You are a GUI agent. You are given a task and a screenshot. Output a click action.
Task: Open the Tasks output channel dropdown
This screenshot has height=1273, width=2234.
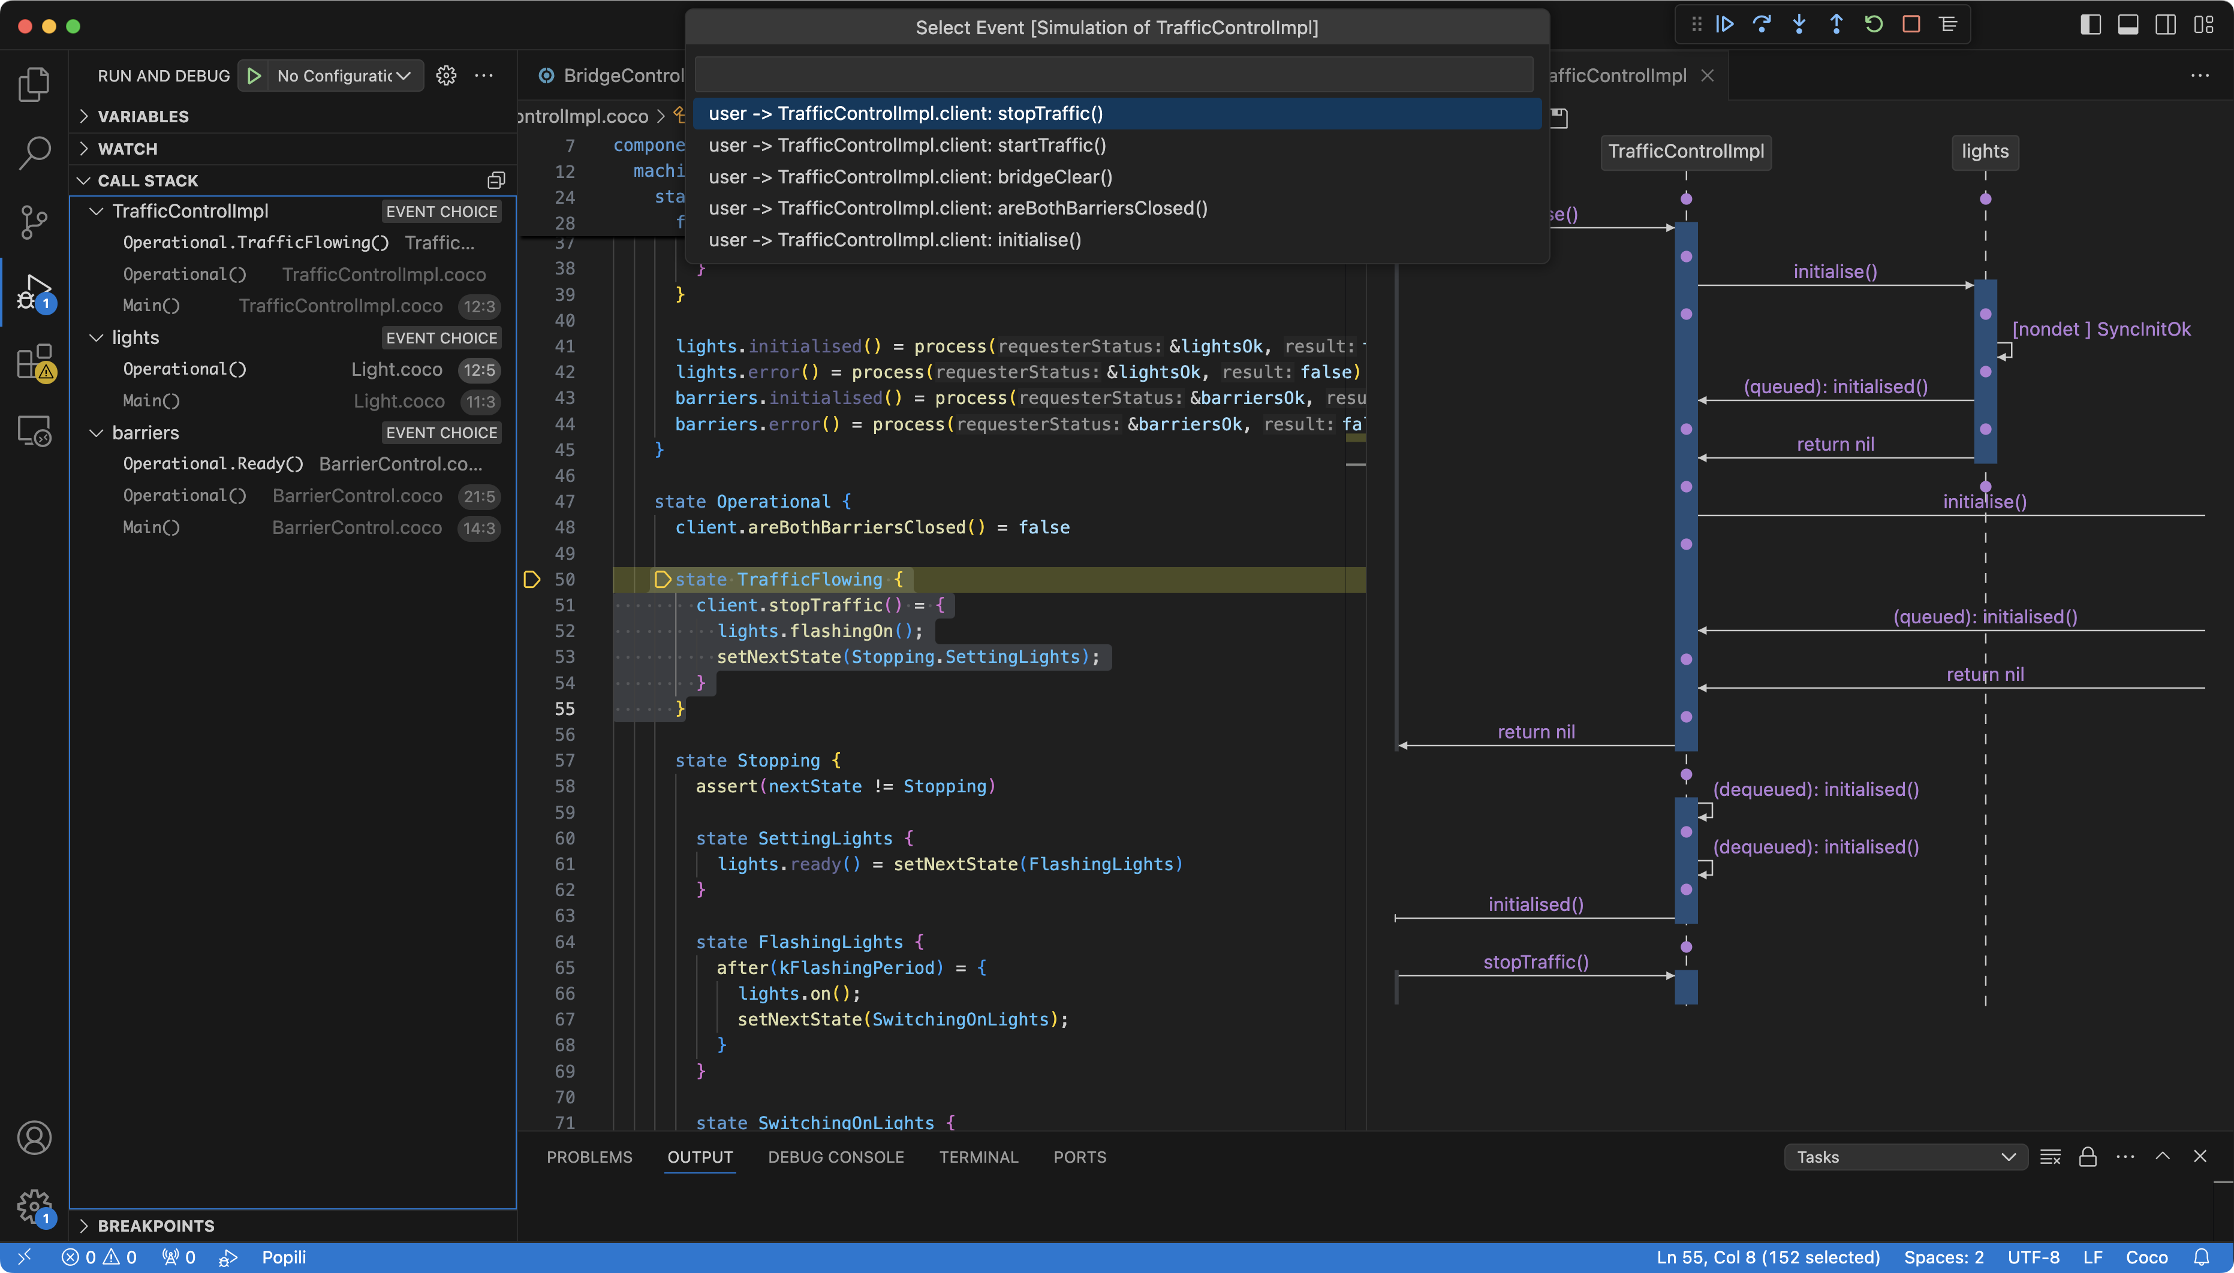1905,1157
